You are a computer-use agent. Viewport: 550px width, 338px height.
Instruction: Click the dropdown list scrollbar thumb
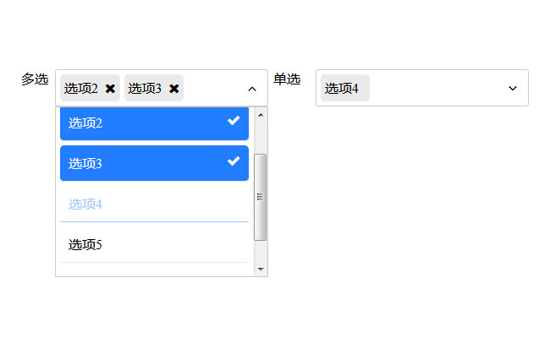261,196
